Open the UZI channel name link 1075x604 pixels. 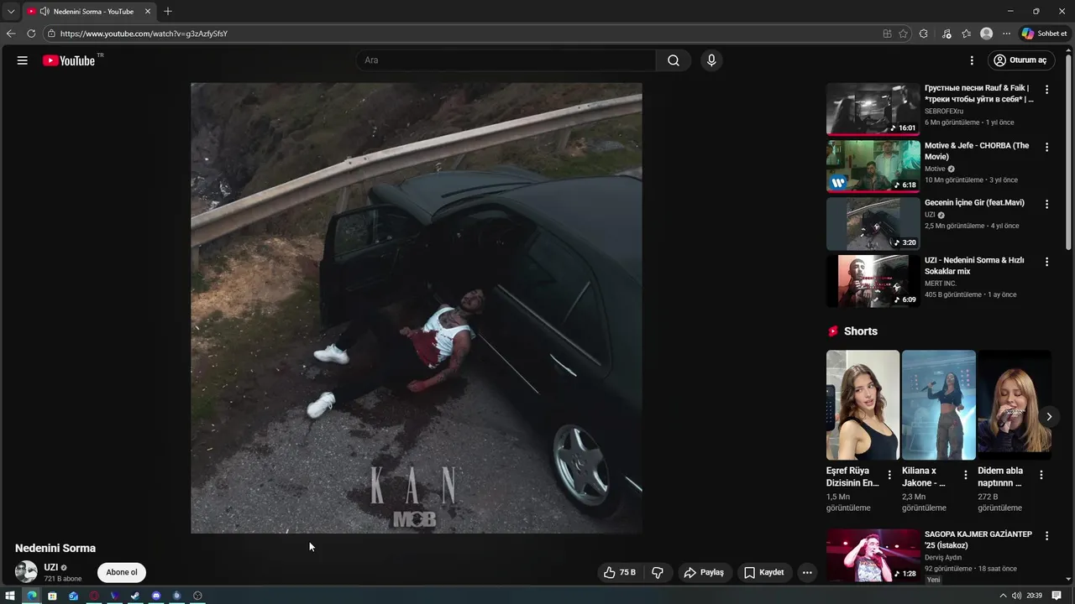[x=51, y=567]
